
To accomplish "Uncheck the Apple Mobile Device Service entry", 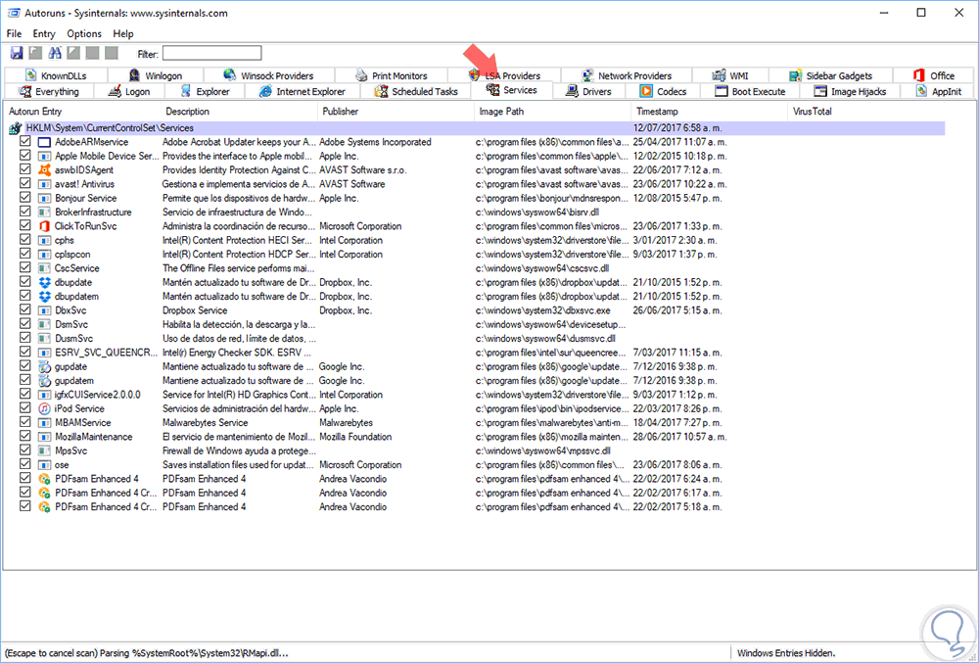I will [25, 156].
